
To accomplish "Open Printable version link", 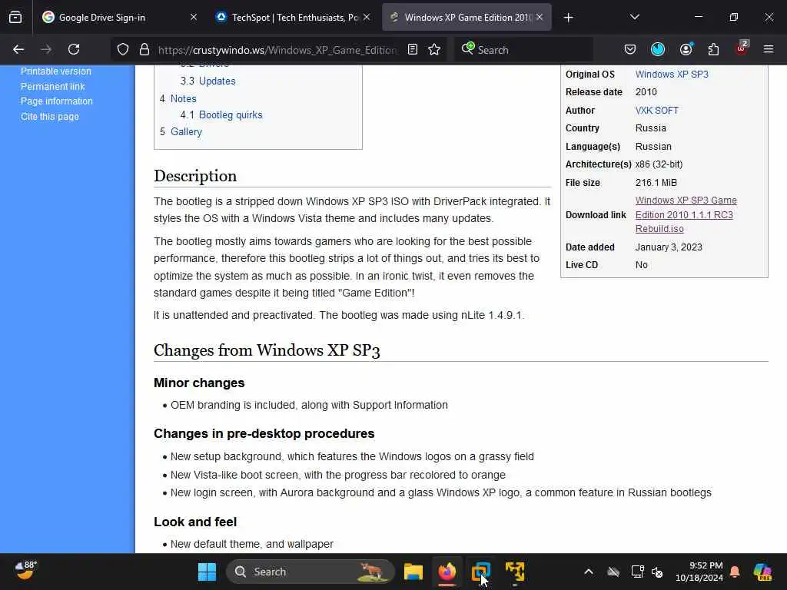I will tap(55, 71).
